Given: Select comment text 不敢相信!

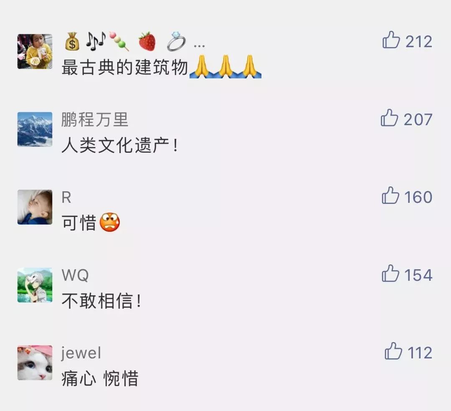Looking at the screenshot, I should (x=101, y=301).
